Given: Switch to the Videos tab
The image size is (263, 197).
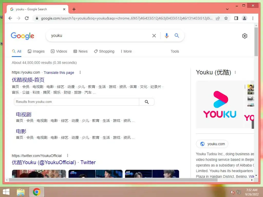Looking at the screenshot, I should (59, 51).
